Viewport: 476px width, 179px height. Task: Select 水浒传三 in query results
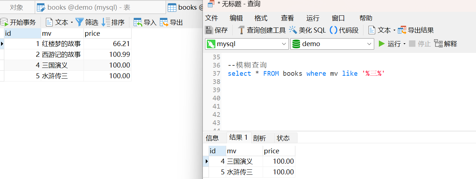click(244, 172)
